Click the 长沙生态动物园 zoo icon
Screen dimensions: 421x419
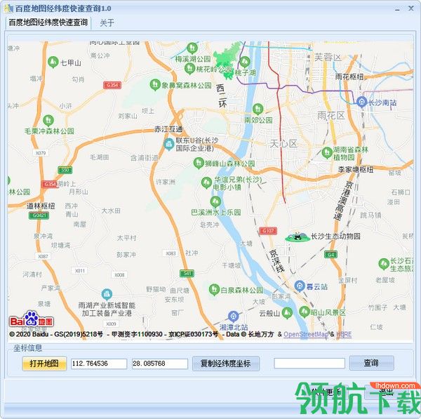(298, 237)
